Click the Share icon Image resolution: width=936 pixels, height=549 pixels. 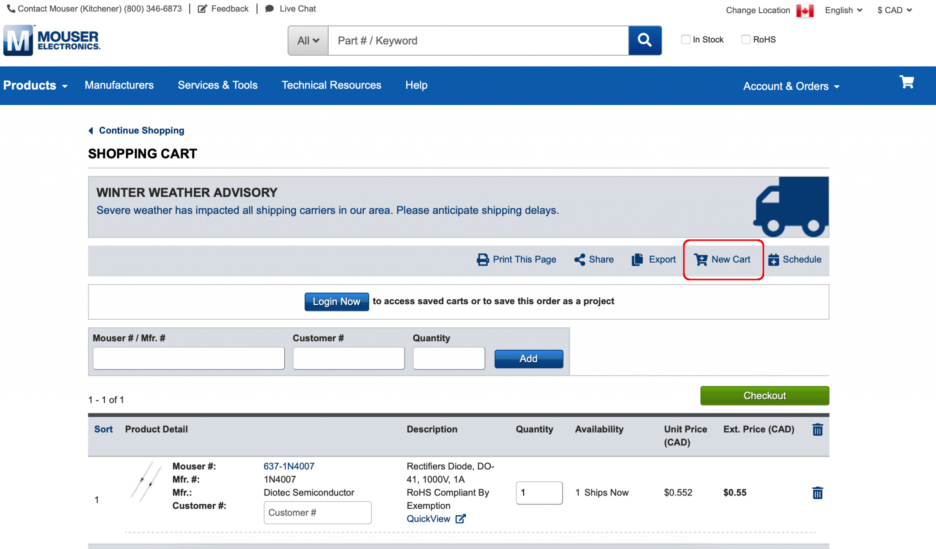point(580,259)
